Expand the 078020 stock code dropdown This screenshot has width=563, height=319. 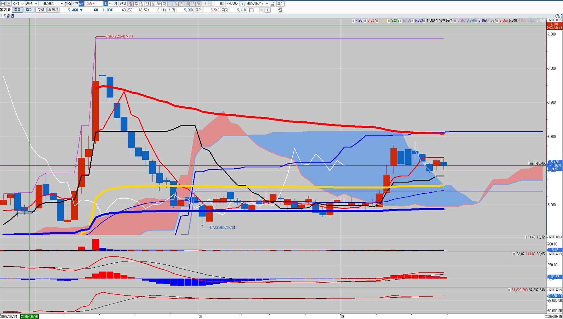[62, 4]
